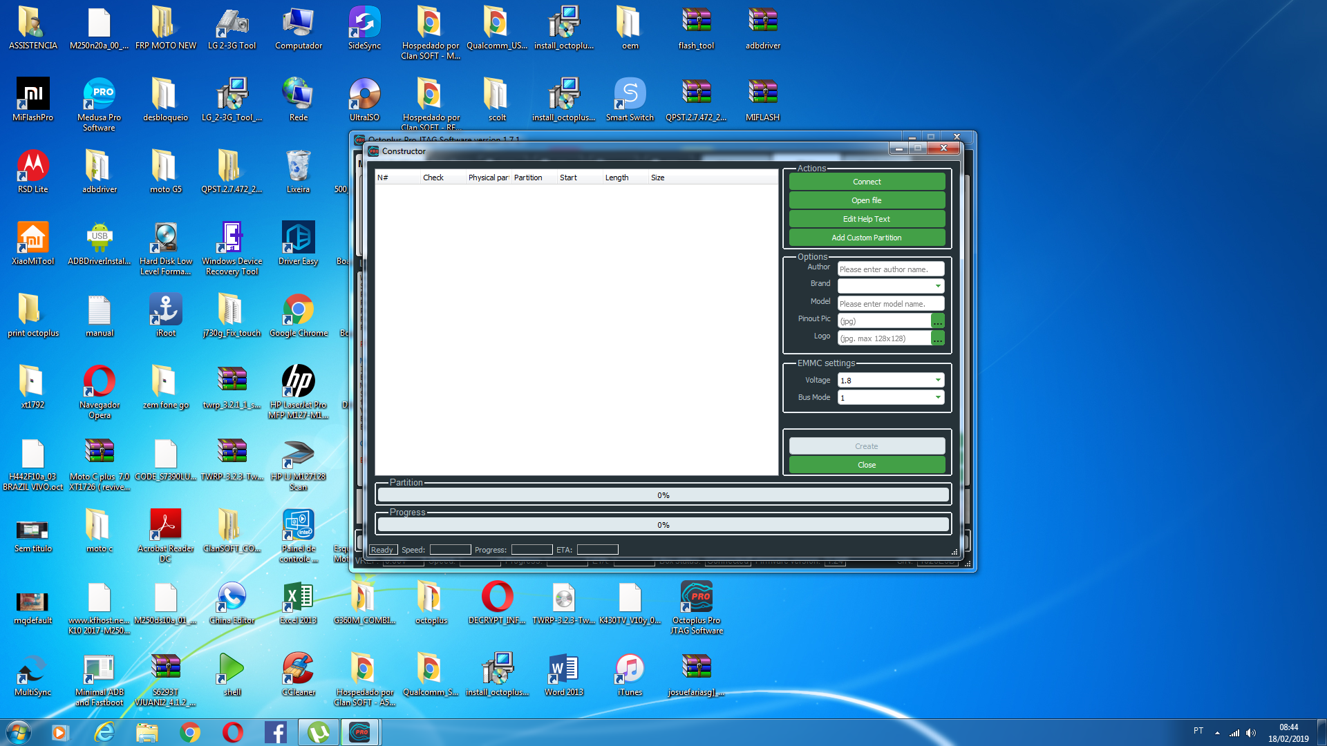Viewport: 1327px width, 746px height.
Task: Open MultiSync desktop icon
Action: pos(32,675)
